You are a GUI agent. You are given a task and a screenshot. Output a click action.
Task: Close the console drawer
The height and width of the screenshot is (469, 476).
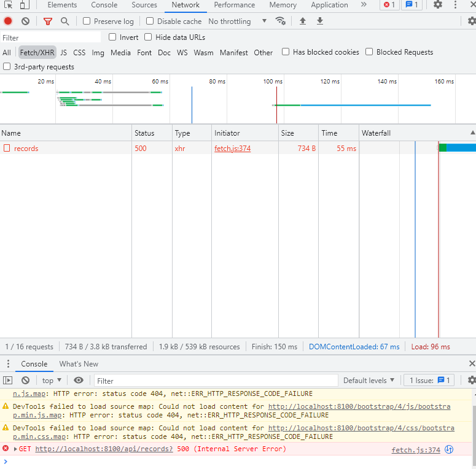[x=472, y=363]
